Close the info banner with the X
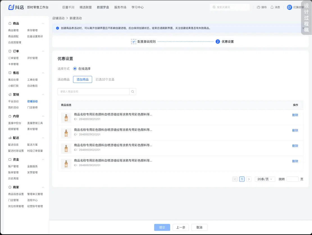This screenshot has width=312, height=235. click(303, 28)
